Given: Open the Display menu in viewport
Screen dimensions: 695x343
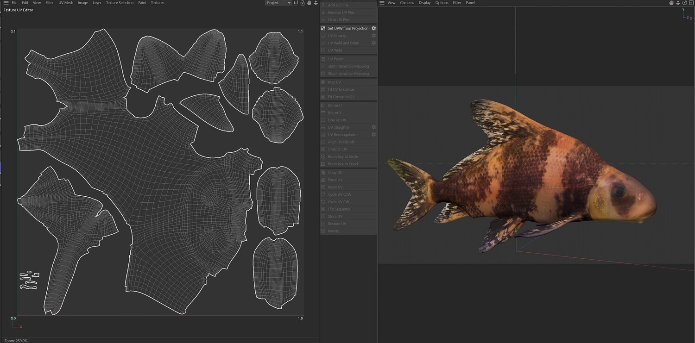Looking at the screenshot, I should click(424, 3).
